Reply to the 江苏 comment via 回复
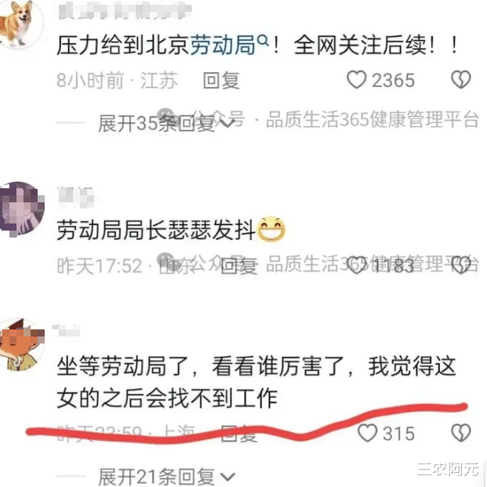Viewport: 487px width, 487px height. 221,80
